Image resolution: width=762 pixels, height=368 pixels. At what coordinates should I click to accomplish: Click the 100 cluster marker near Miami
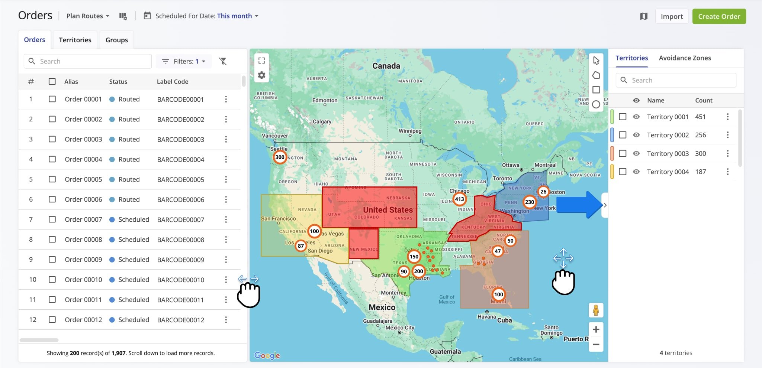pos(499,294)
